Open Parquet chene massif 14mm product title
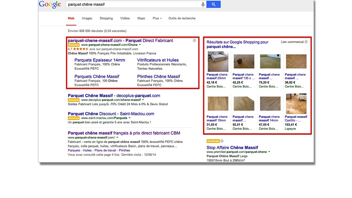 tap(269, 119)
